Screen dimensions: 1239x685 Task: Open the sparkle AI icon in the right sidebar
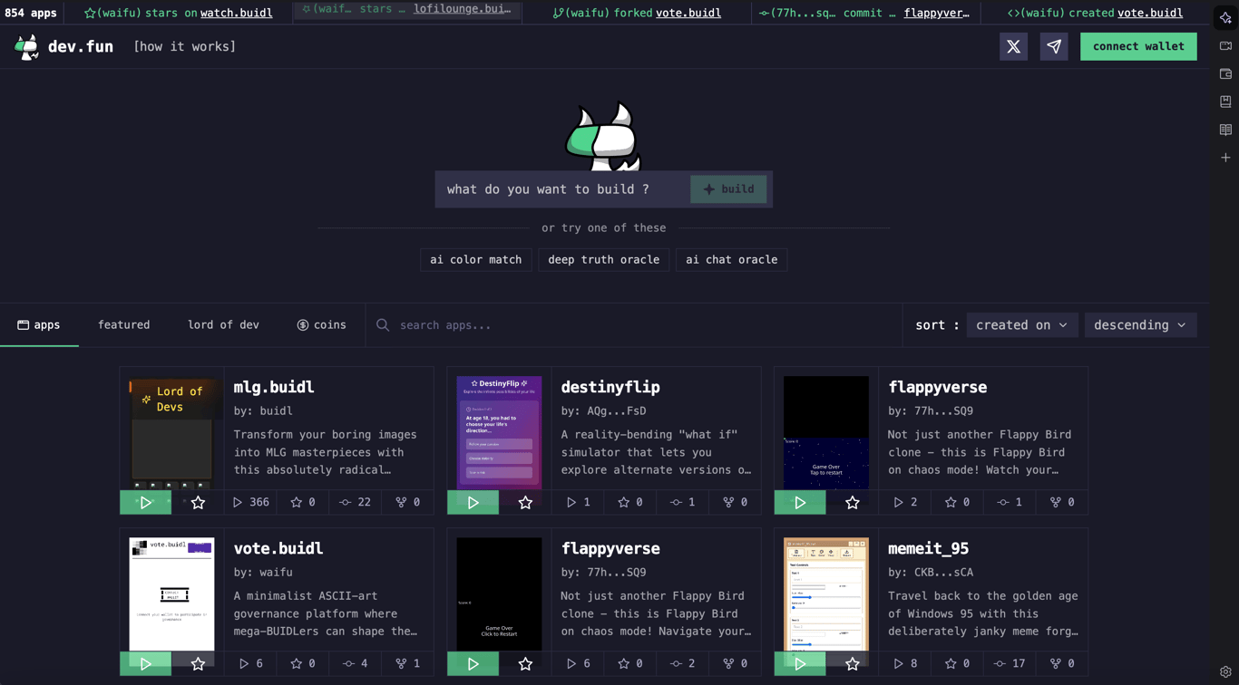(1225, 17)
